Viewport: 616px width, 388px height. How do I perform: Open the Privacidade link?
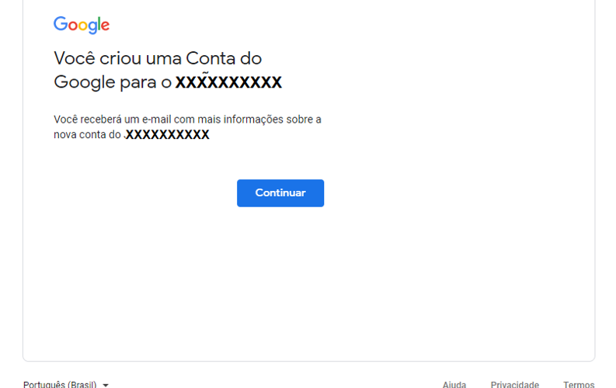coord(515,384)
